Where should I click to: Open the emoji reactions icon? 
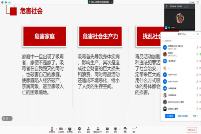click(125, 129)
